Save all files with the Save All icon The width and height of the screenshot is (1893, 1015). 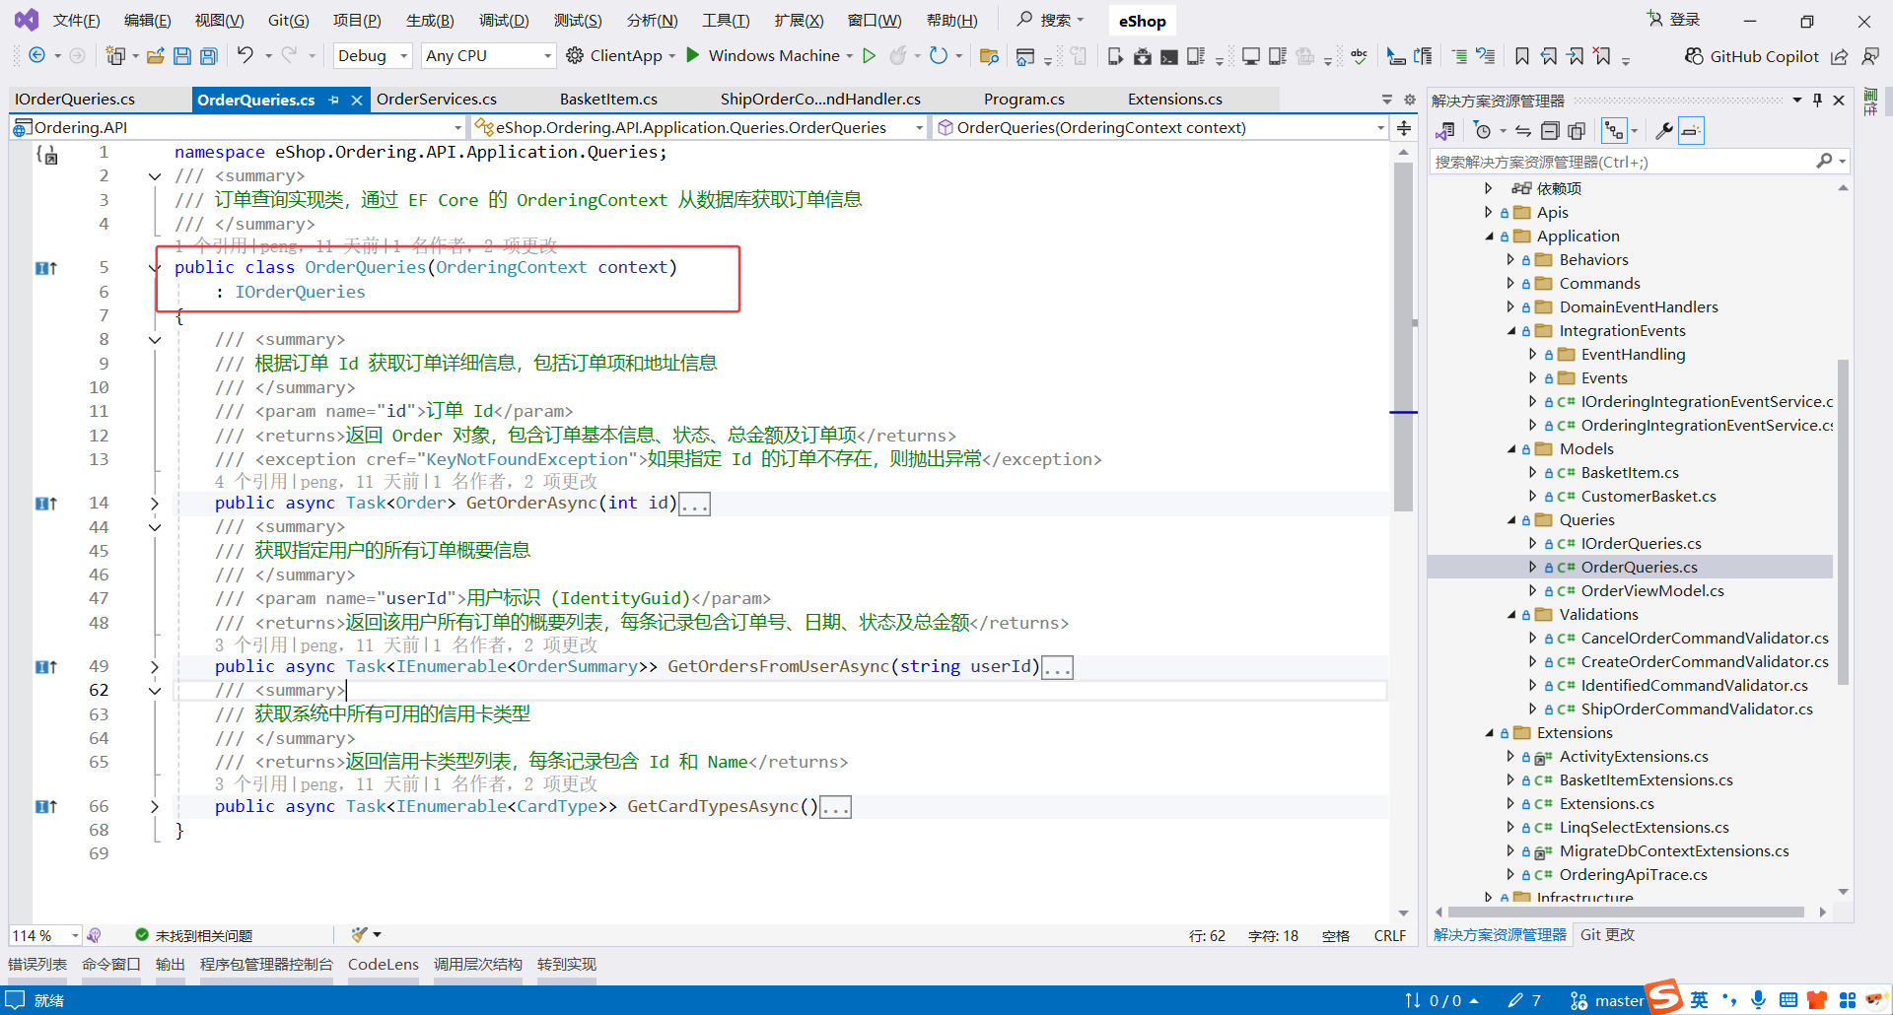pos(208,56)
